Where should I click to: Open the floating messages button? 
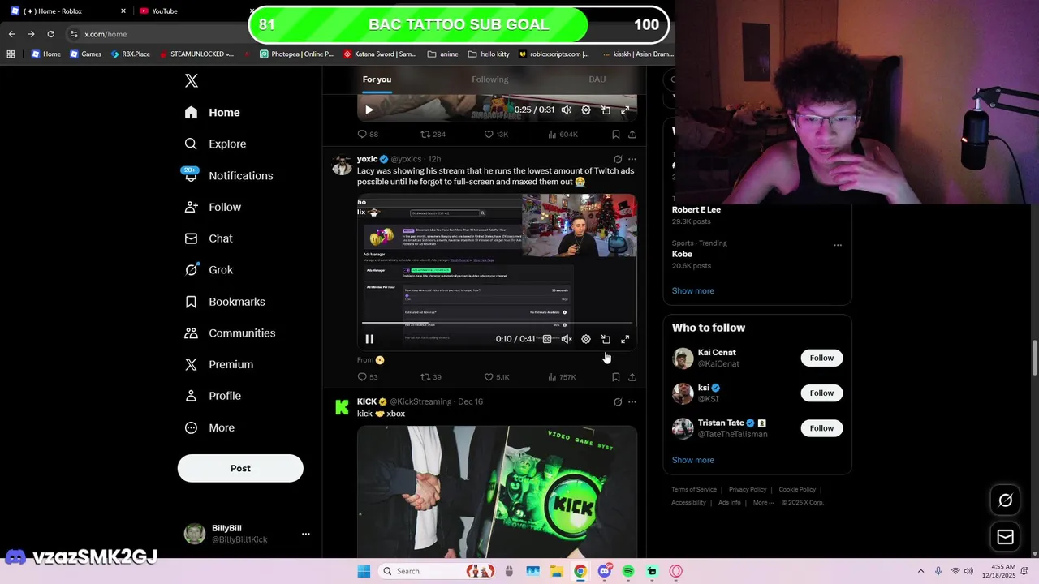click(x=1005, y=537)
